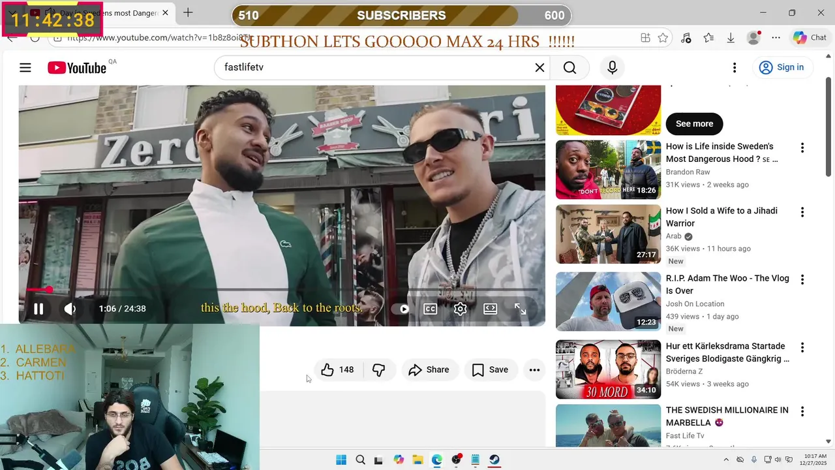Image resolution: width=835 pixels, height=470 pixels.
Task: Click the search magnifier button
Action: pos(569,67)
